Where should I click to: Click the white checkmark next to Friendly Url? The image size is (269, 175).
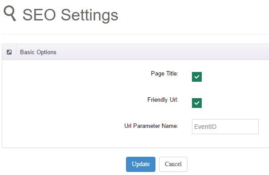pos(197,103)
